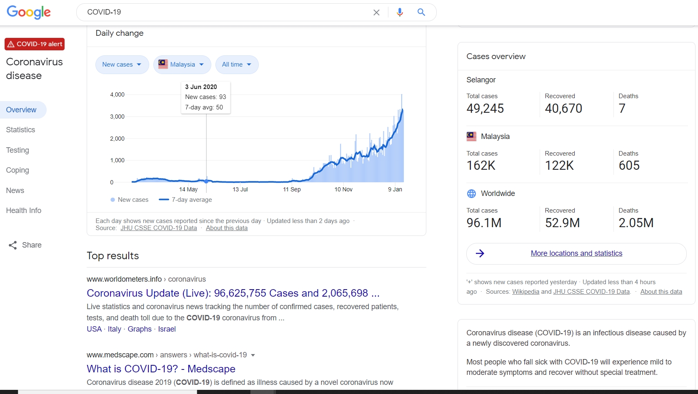Select Testing in the sidebar
Image resolution: width=698 pixels, height=394 pixels.
point(18,150)
